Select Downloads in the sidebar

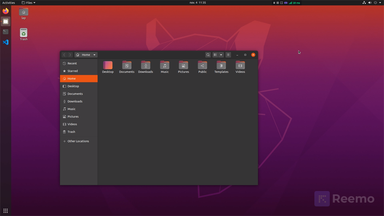click(x=75, y=101)
